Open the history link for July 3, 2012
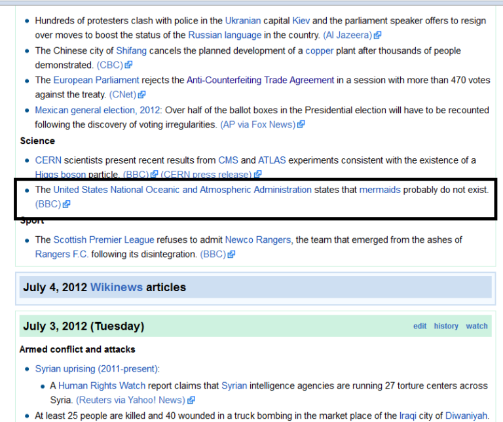This screenshot has height=422, width=503. [446, 326]
